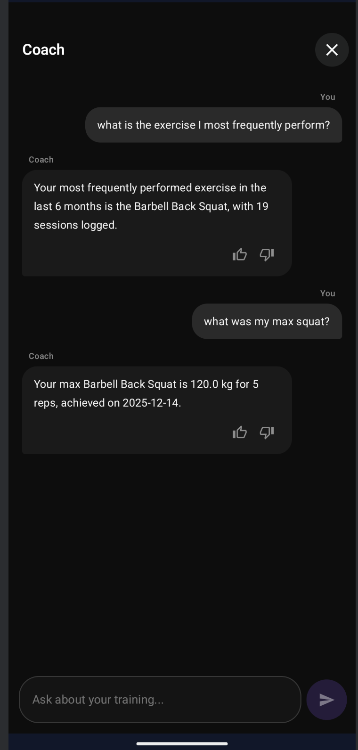Click the 'sessions logged' text
The image size is (358, 750).
coord(75,225)
